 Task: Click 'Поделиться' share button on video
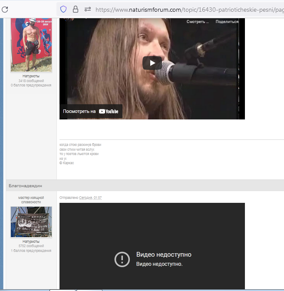point(227,22)
